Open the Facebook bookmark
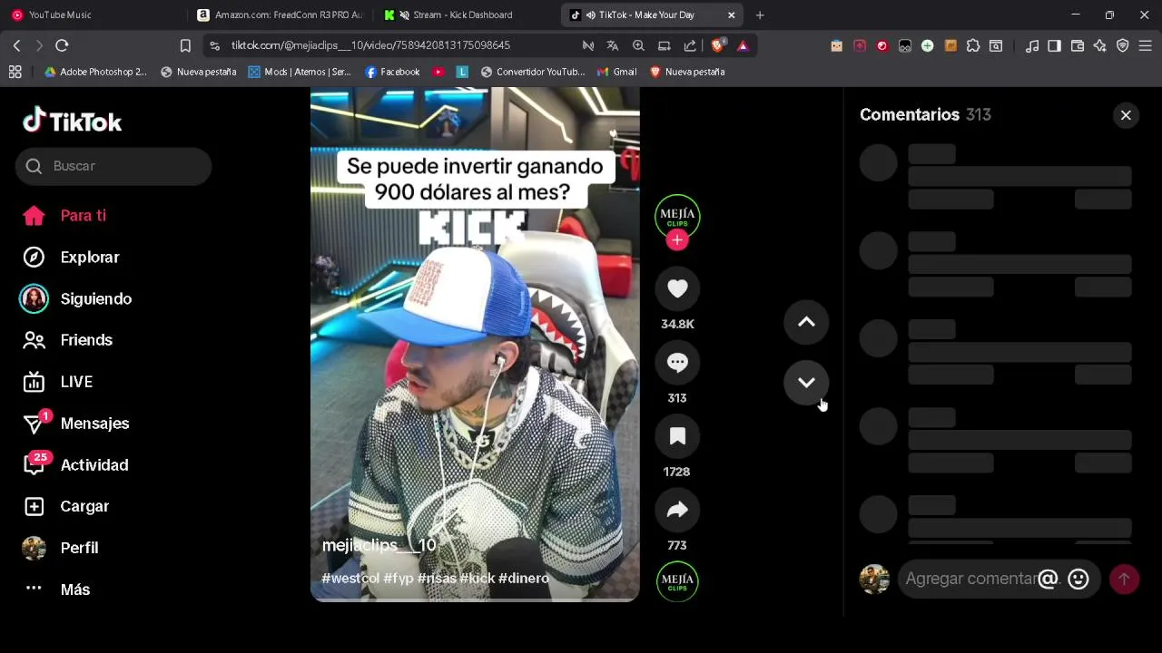Viewport: 1162px width, 653px height. 392,72
